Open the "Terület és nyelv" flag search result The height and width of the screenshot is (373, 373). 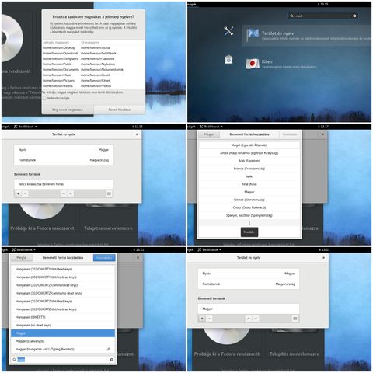[307, 36]
